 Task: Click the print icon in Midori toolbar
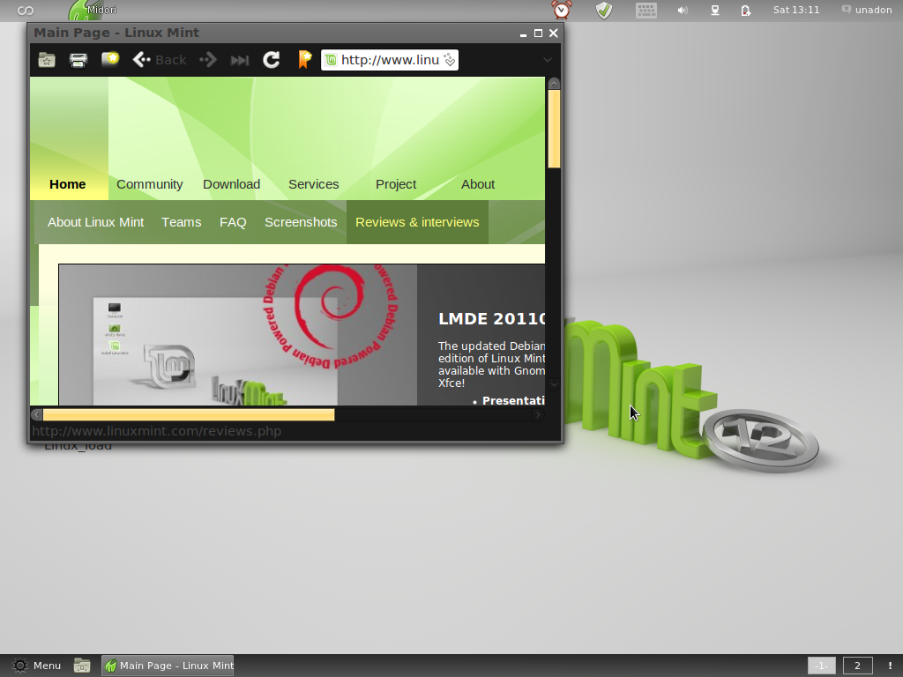[78, 60]
